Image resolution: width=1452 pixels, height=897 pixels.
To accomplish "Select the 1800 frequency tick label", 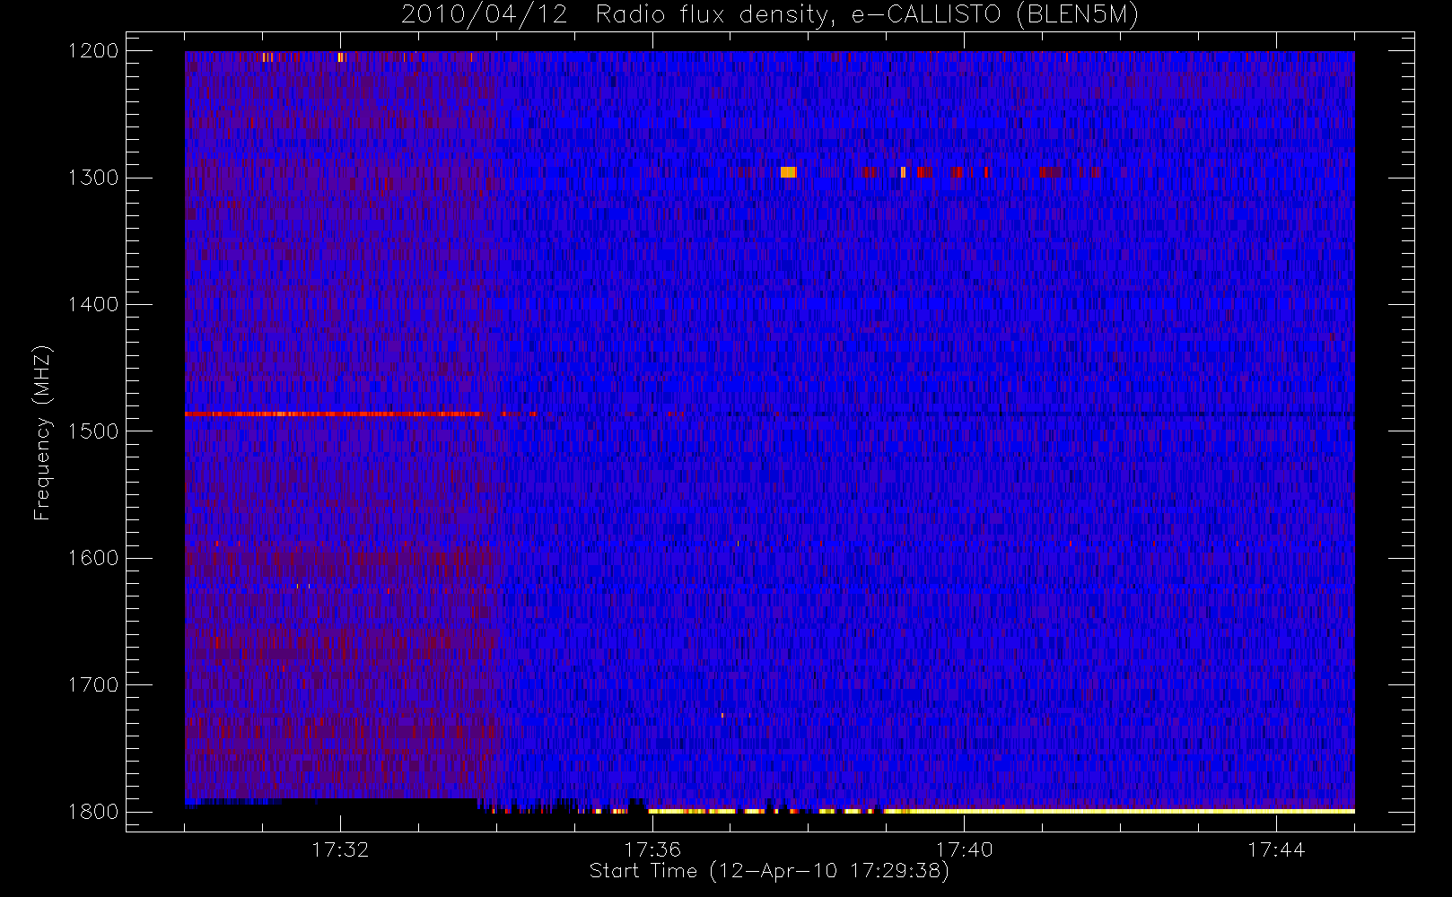I will (93, 812).
